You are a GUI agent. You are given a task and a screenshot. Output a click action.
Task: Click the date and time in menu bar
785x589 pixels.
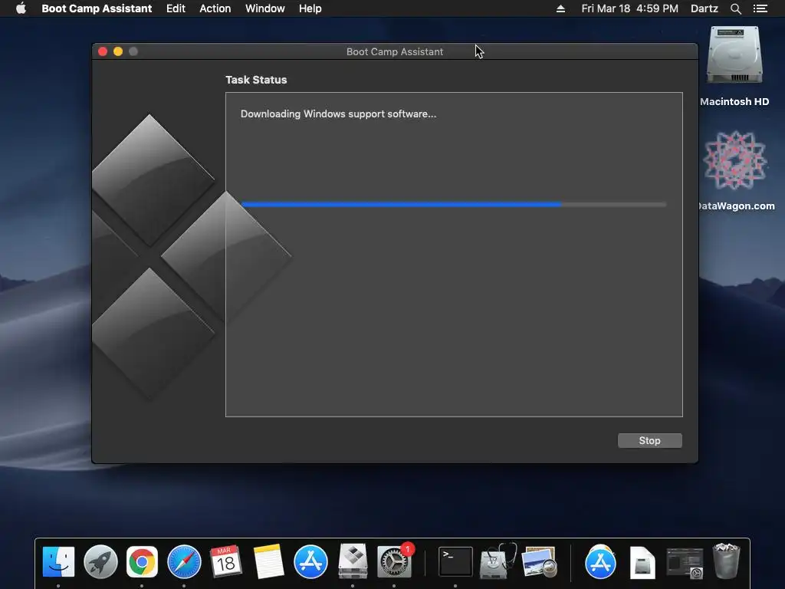630,8
